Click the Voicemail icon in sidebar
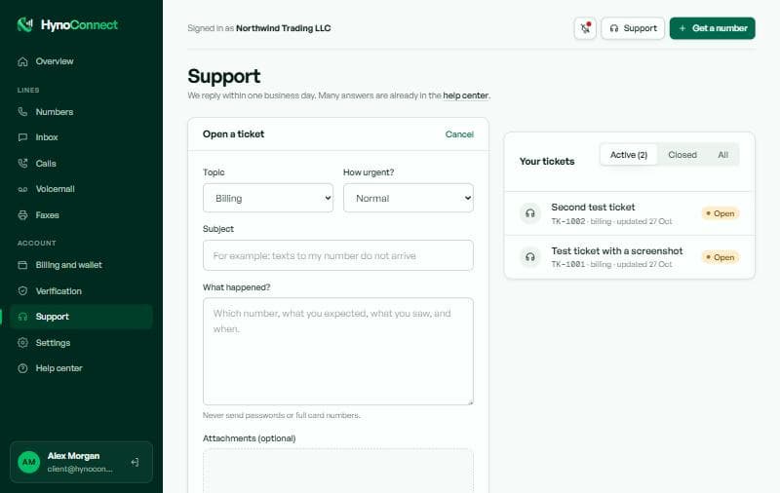Viewport: 780px width, 493px height. 22,189
